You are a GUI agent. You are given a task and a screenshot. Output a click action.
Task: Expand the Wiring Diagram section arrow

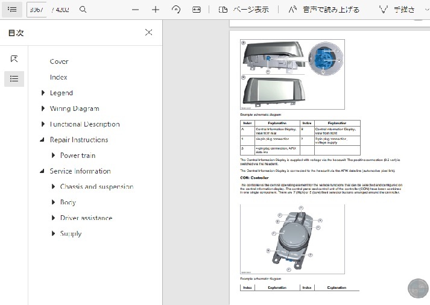pos(43,108)
